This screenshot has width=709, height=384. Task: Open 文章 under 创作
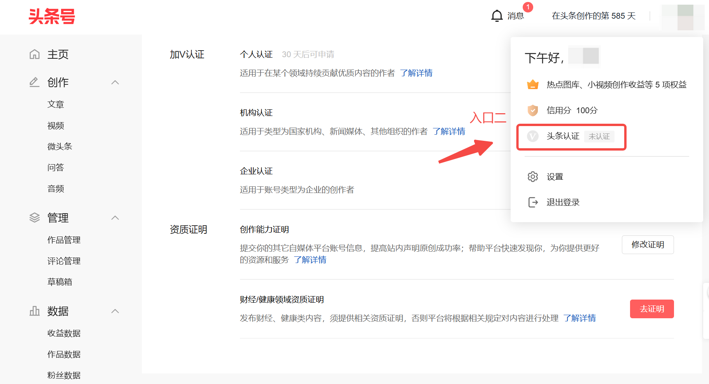[56, 104]
